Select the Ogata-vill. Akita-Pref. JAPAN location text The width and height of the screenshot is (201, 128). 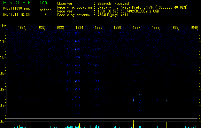pyautogui.click(x=143, y=7)
